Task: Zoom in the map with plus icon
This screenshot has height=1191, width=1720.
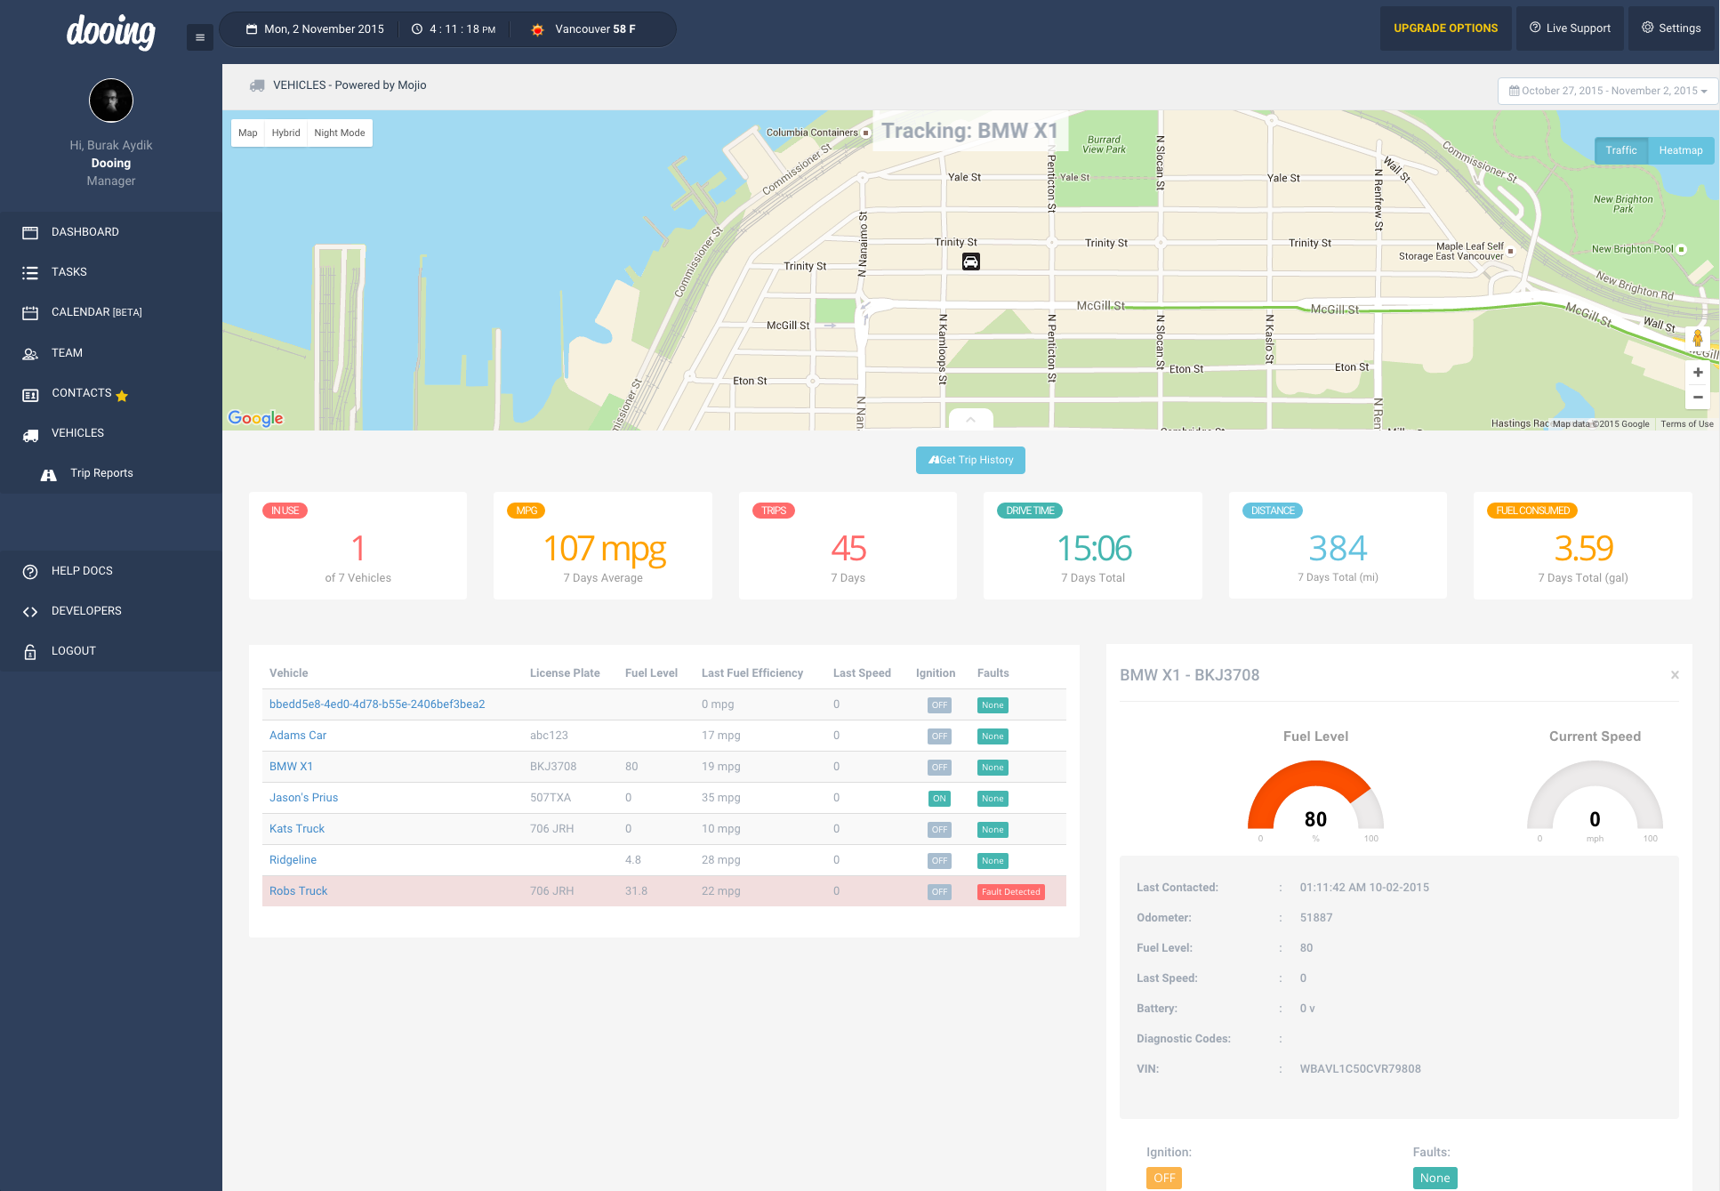Action: (1697, 373)
